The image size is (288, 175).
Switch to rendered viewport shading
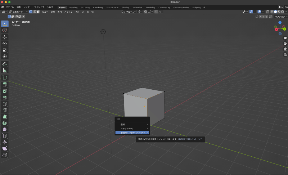tap(283, 12)
